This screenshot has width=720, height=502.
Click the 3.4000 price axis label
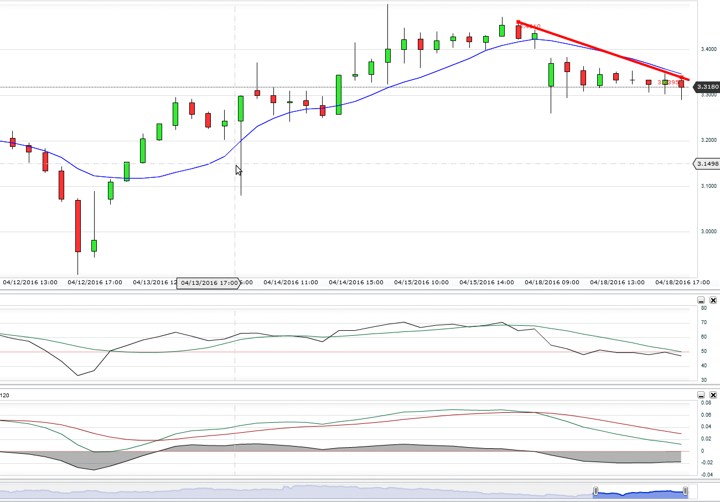pos(709,49)
